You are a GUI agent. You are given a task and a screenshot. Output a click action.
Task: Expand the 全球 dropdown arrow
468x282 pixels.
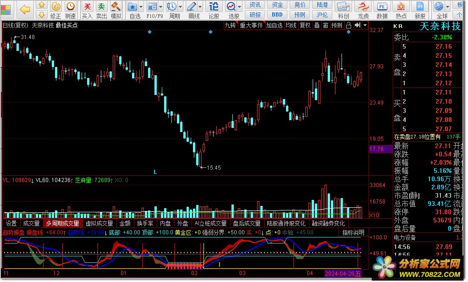(447, 6)
